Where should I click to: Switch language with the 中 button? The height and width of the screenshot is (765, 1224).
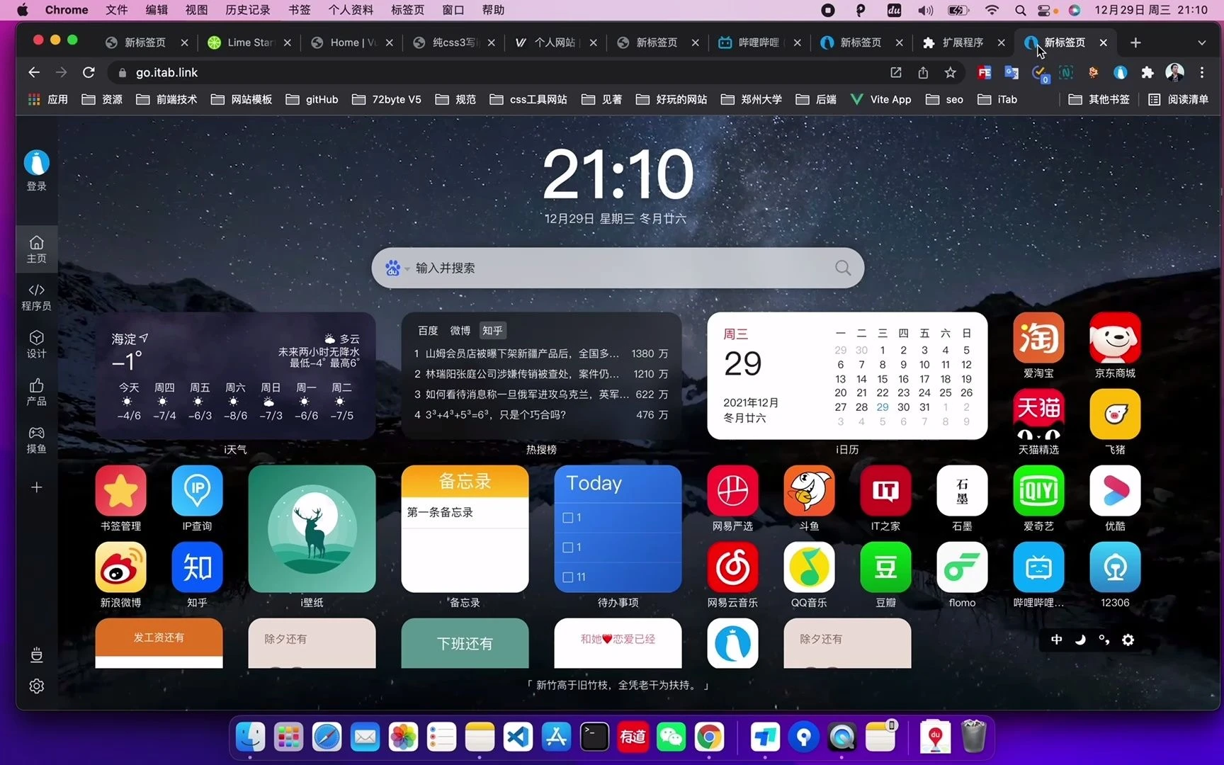(x=1056, y=640)
